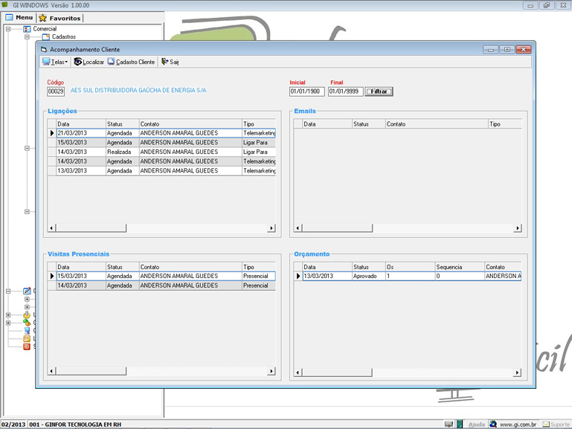Click the 001 - GINFOR TECNOLOGIA EM RH status entry
Screen dimensions: 572x429
pyautogui.click(x=75, y=425)
